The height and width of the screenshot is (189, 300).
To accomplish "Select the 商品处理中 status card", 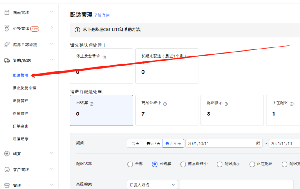I will tap(167, 110).
